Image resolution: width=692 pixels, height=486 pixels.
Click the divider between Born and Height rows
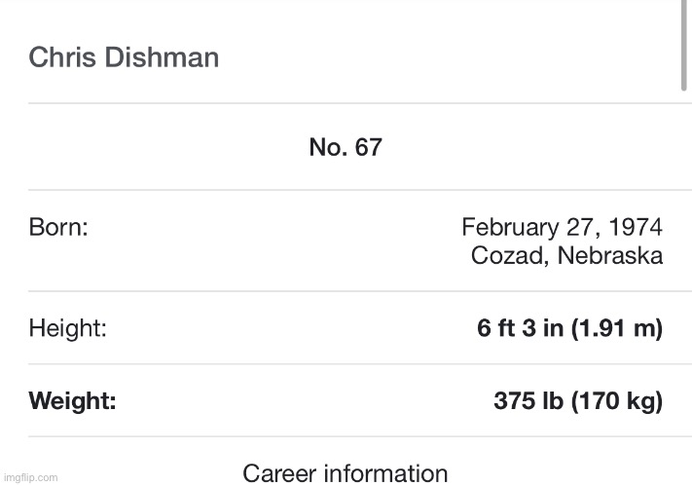pyautogui.click(x=346, y=293)
